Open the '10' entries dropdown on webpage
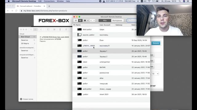197x110 pixels. 155,74
